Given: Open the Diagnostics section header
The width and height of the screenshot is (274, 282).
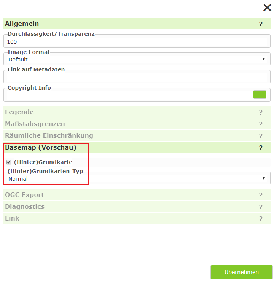Looking at the screenshot, I should coord(137,206).
